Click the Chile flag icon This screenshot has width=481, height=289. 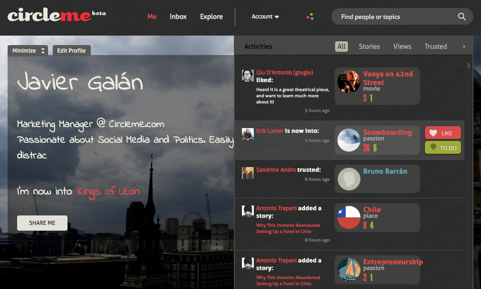coord(348,217)
